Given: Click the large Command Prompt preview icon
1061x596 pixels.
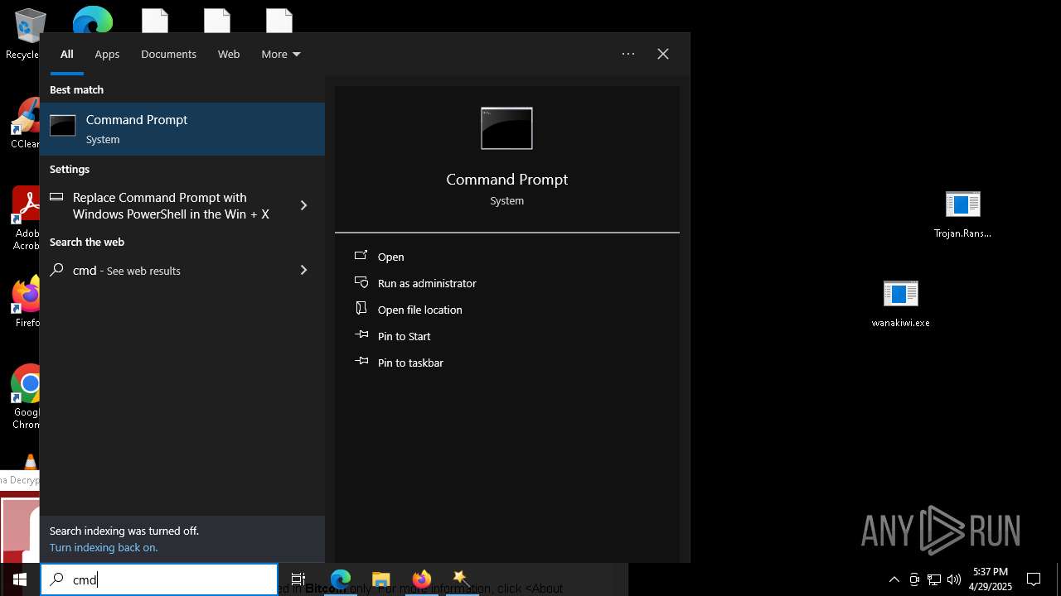Looking at the screenshot, I should click(506, 128).
